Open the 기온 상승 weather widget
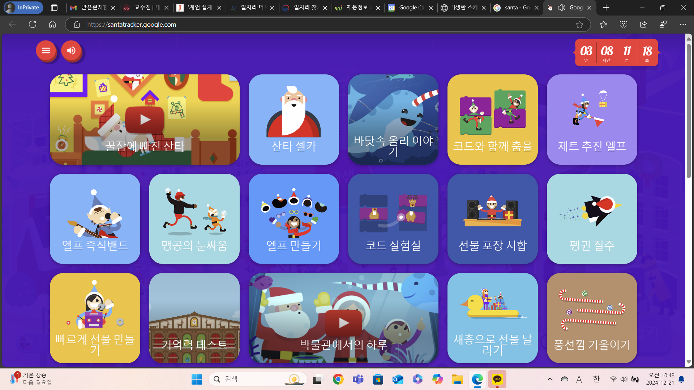The height and width of the screenshot is (390, 694). (31, 379)
